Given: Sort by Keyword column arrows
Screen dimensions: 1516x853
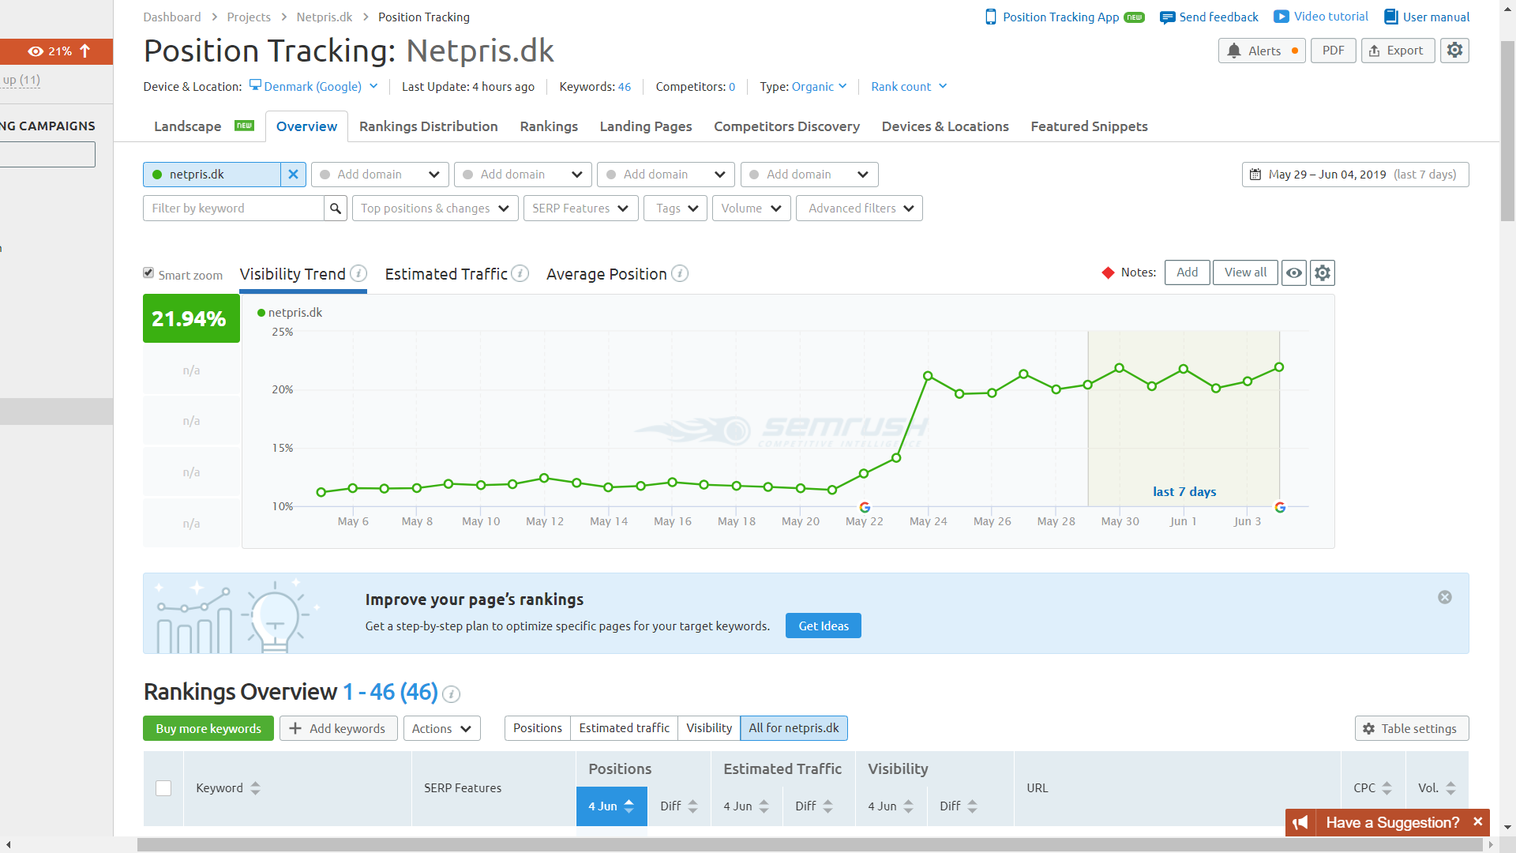Looking at the screenshot, I should [x=255, y=788].
